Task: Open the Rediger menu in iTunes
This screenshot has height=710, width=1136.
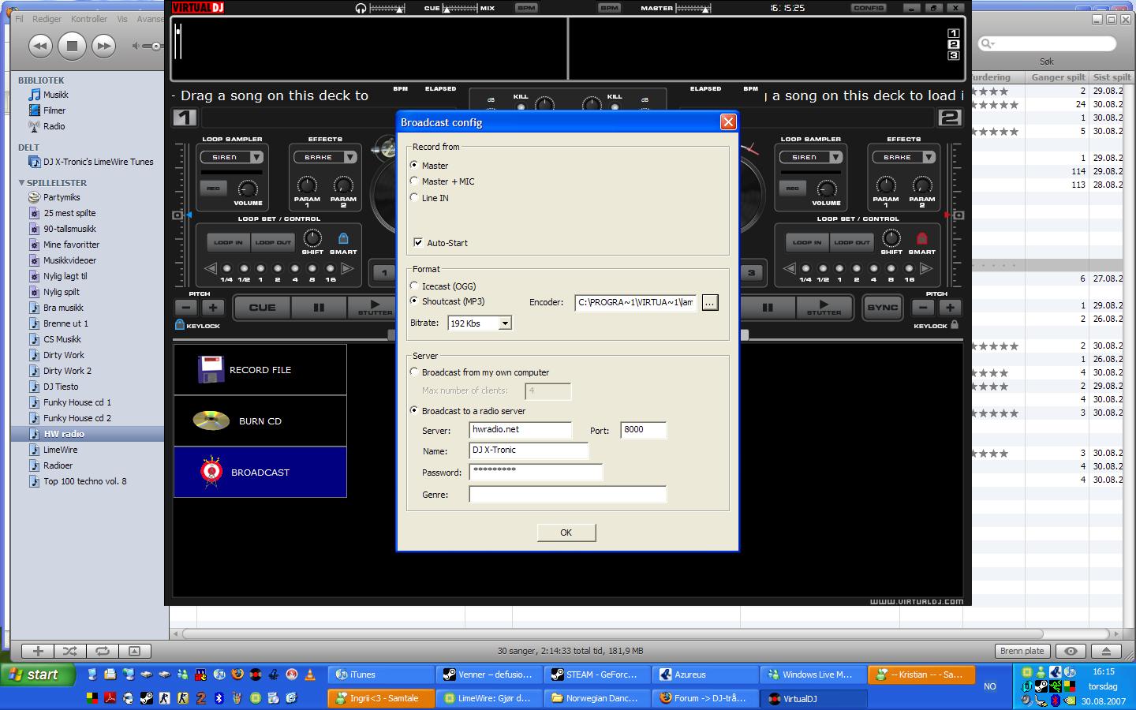Action: [x=47, y=19]
